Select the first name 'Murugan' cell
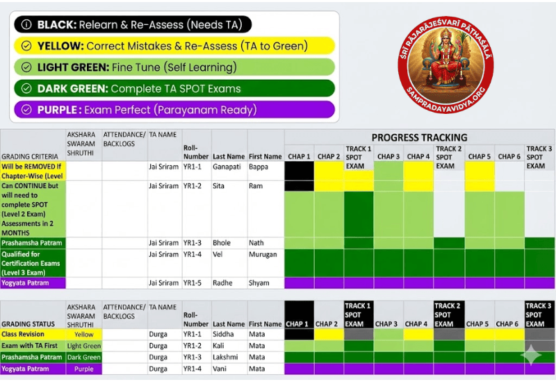 click(264, 255)
